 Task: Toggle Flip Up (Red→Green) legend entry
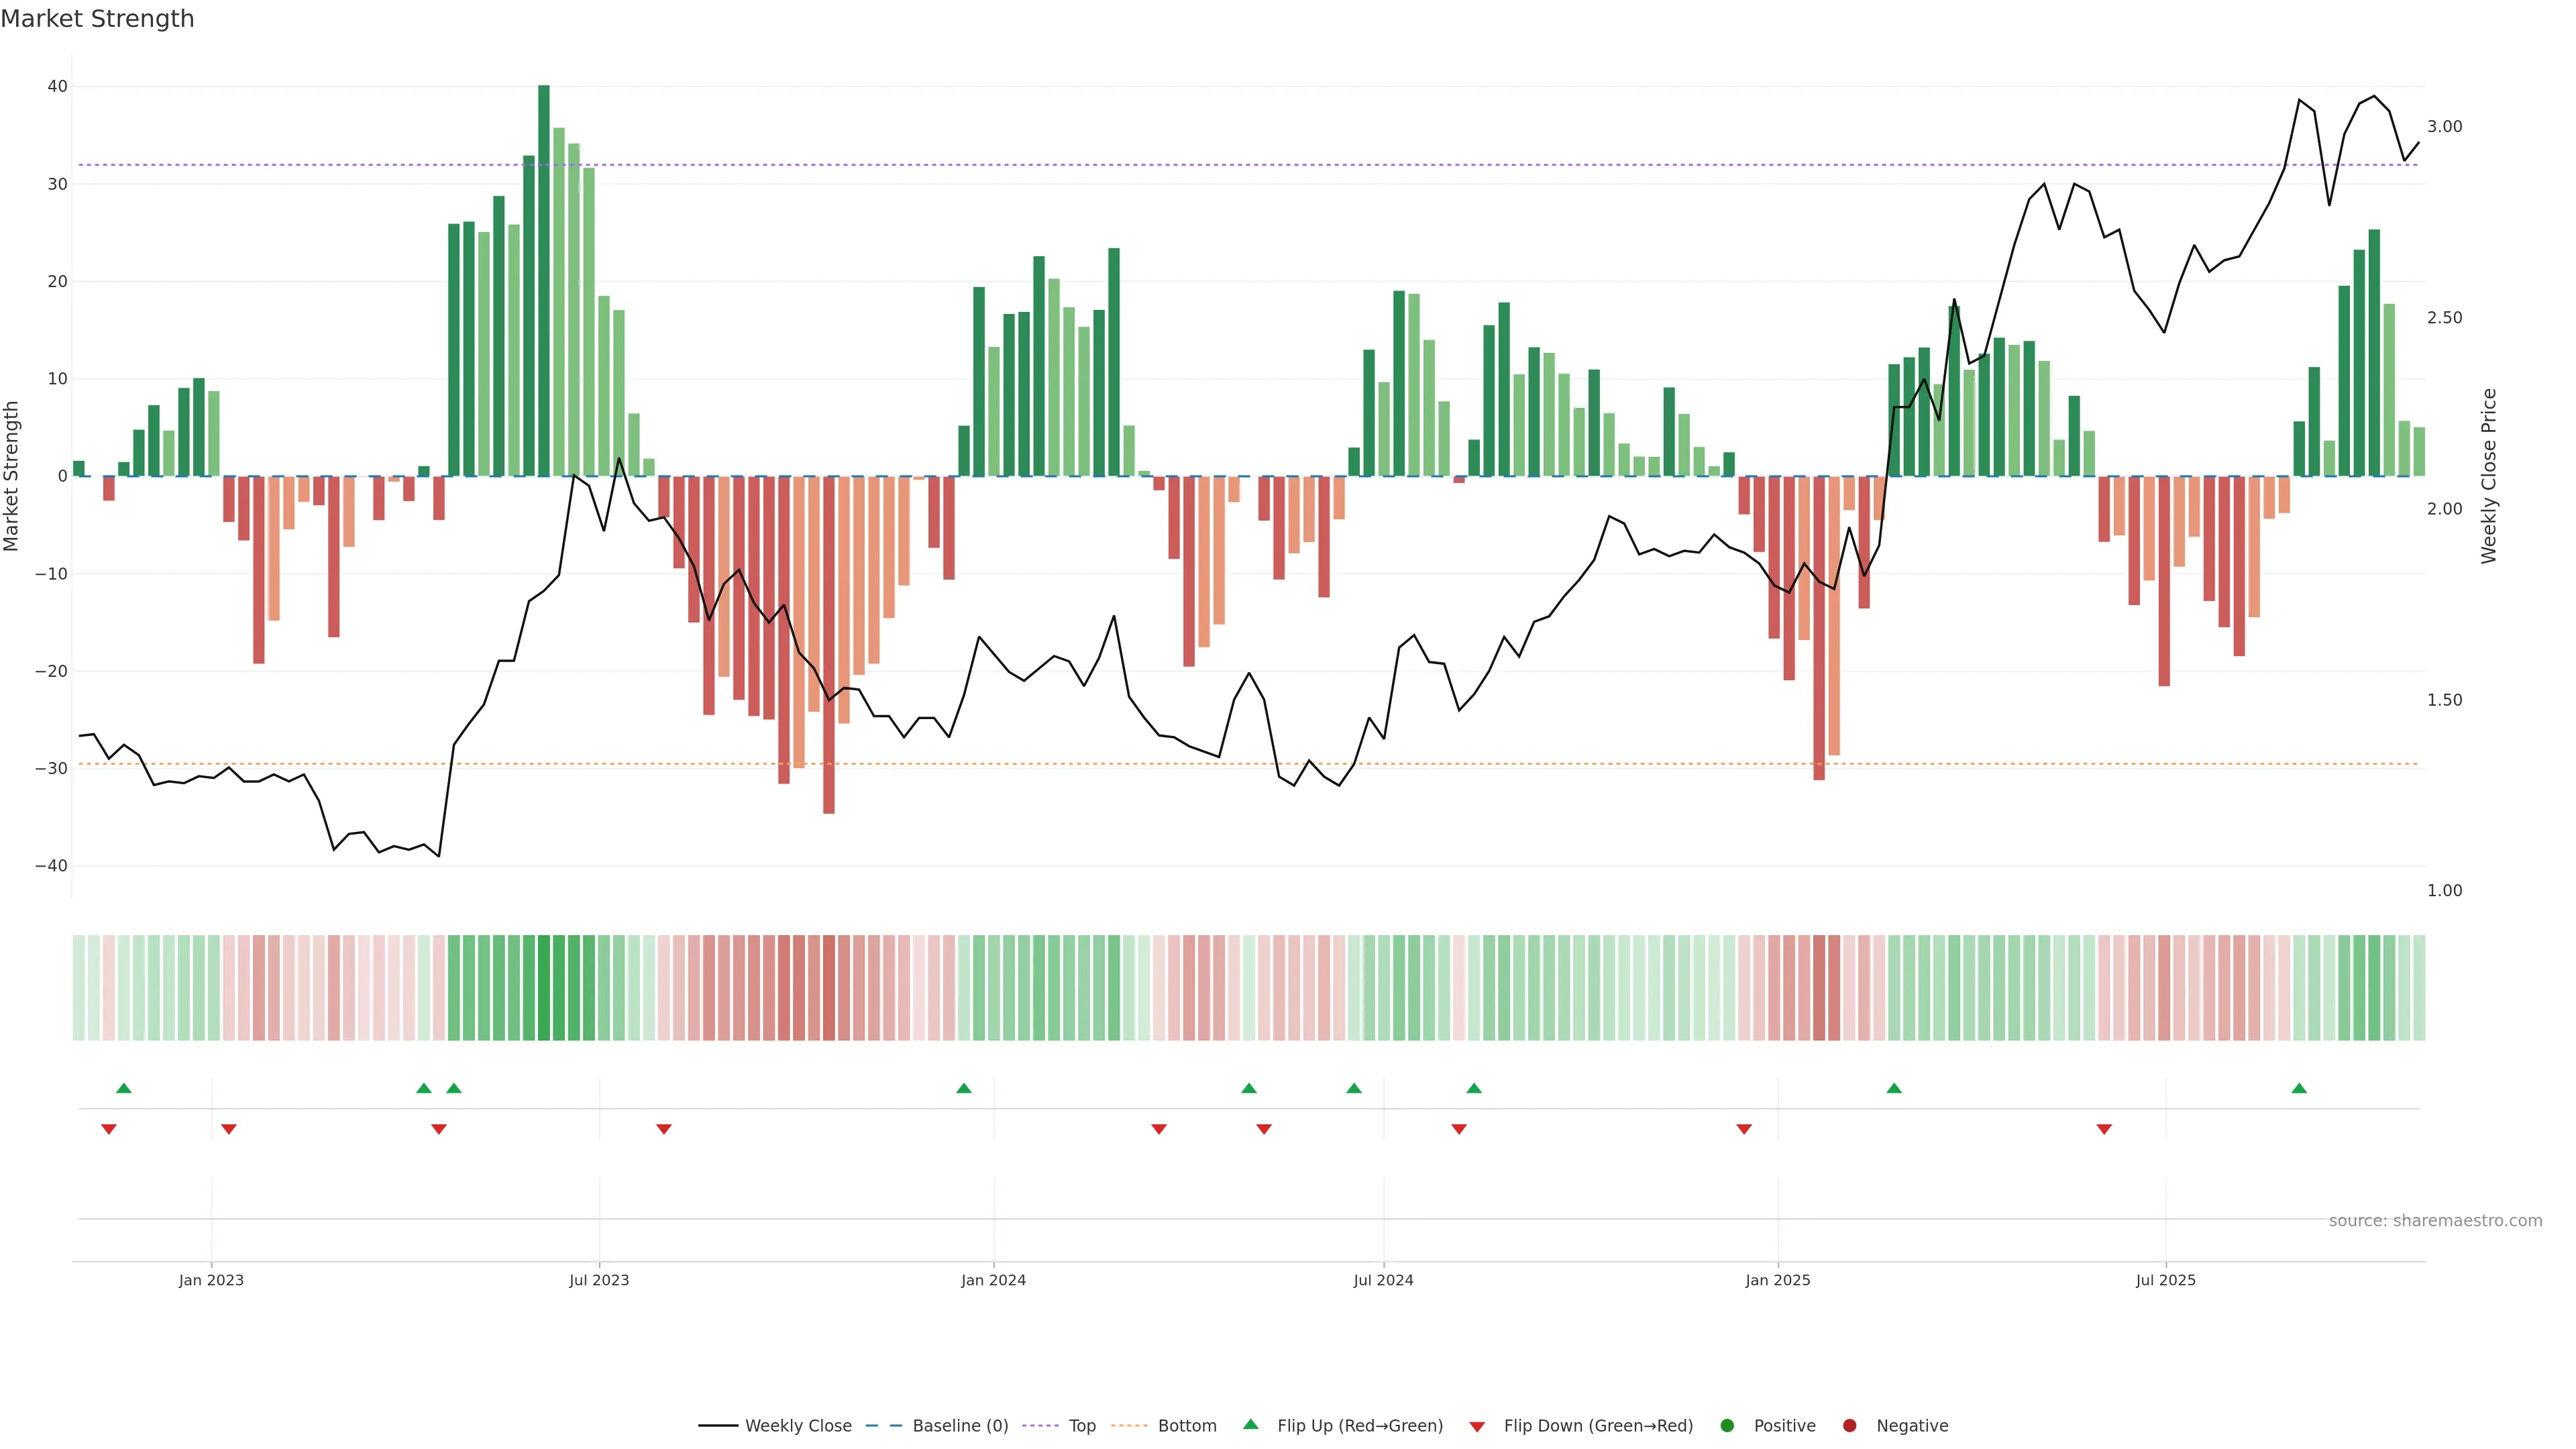tap(1359, 1426)
